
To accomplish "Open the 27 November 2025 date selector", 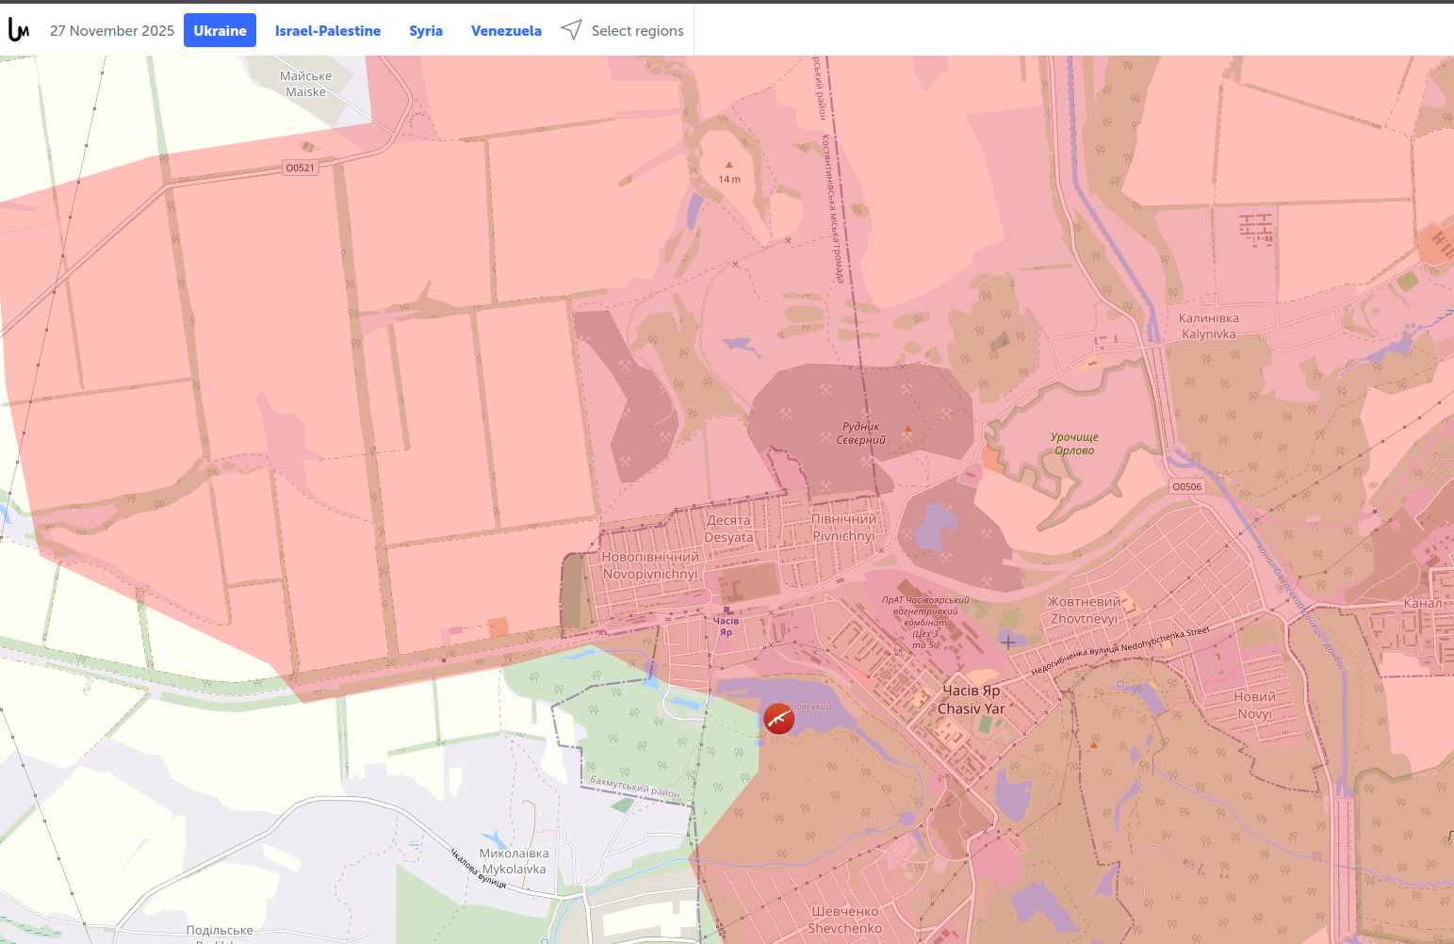I will (x=112, y=30).
